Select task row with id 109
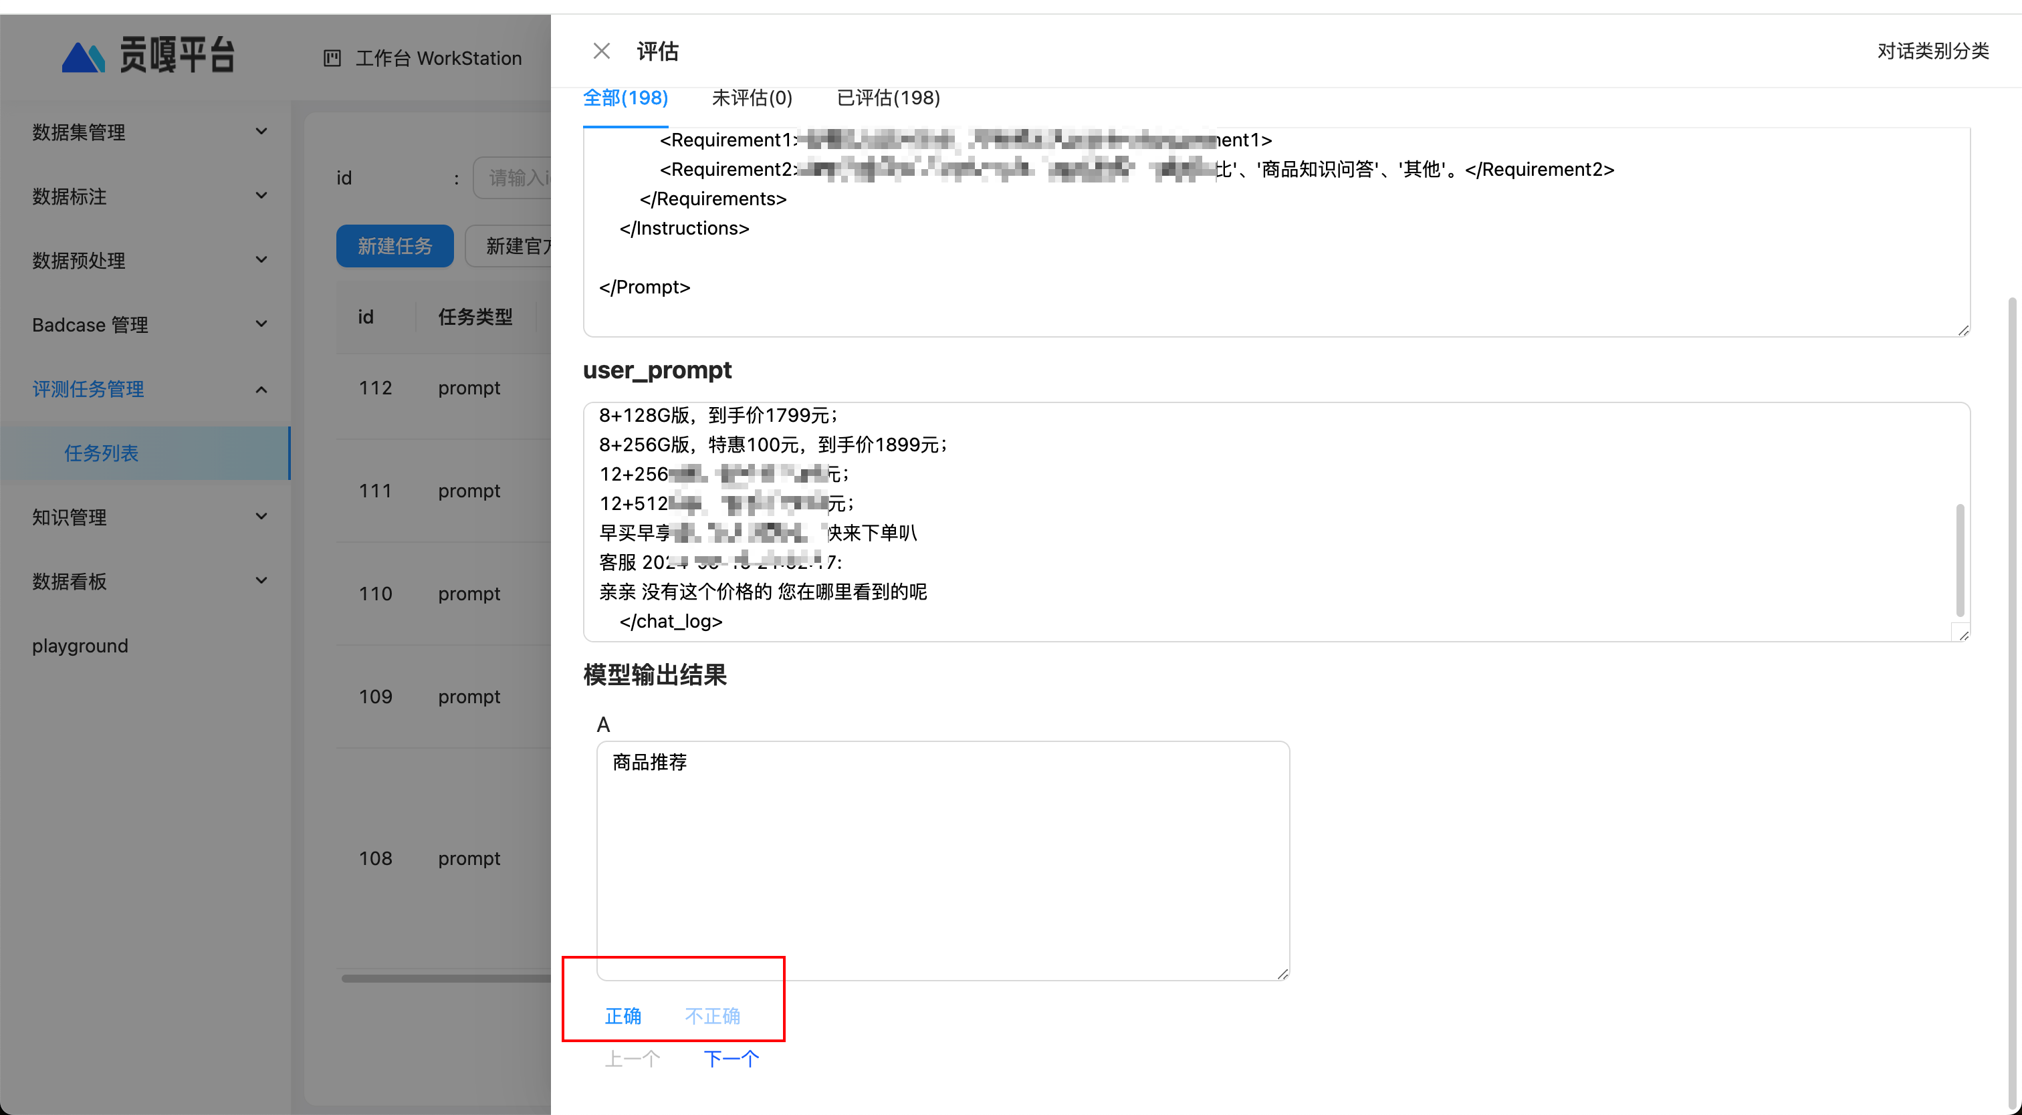Image resolution: width=2022 pixels, height=1115 pixels. pos(443,696)
